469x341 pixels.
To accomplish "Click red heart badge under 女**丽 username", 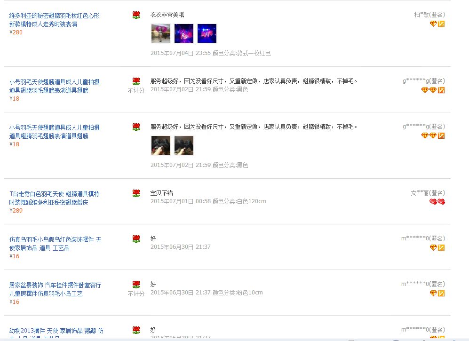I will (437, 202).
